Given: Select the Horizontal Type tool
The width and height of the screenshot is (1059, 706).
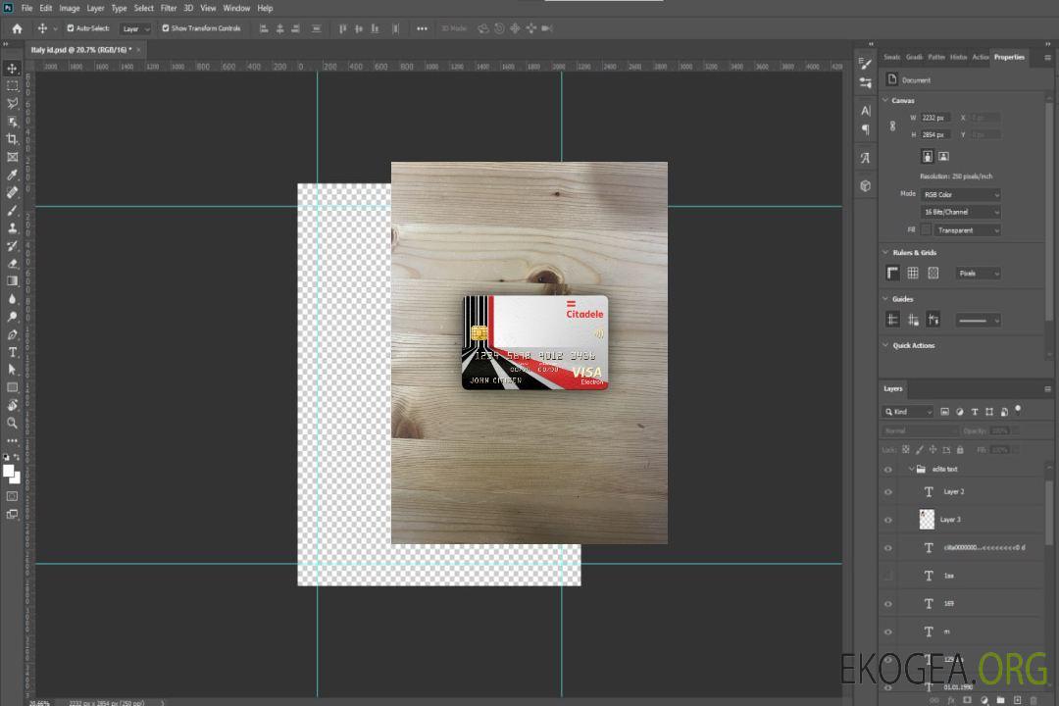Looking at the screenshot, I should click(13, 352).
